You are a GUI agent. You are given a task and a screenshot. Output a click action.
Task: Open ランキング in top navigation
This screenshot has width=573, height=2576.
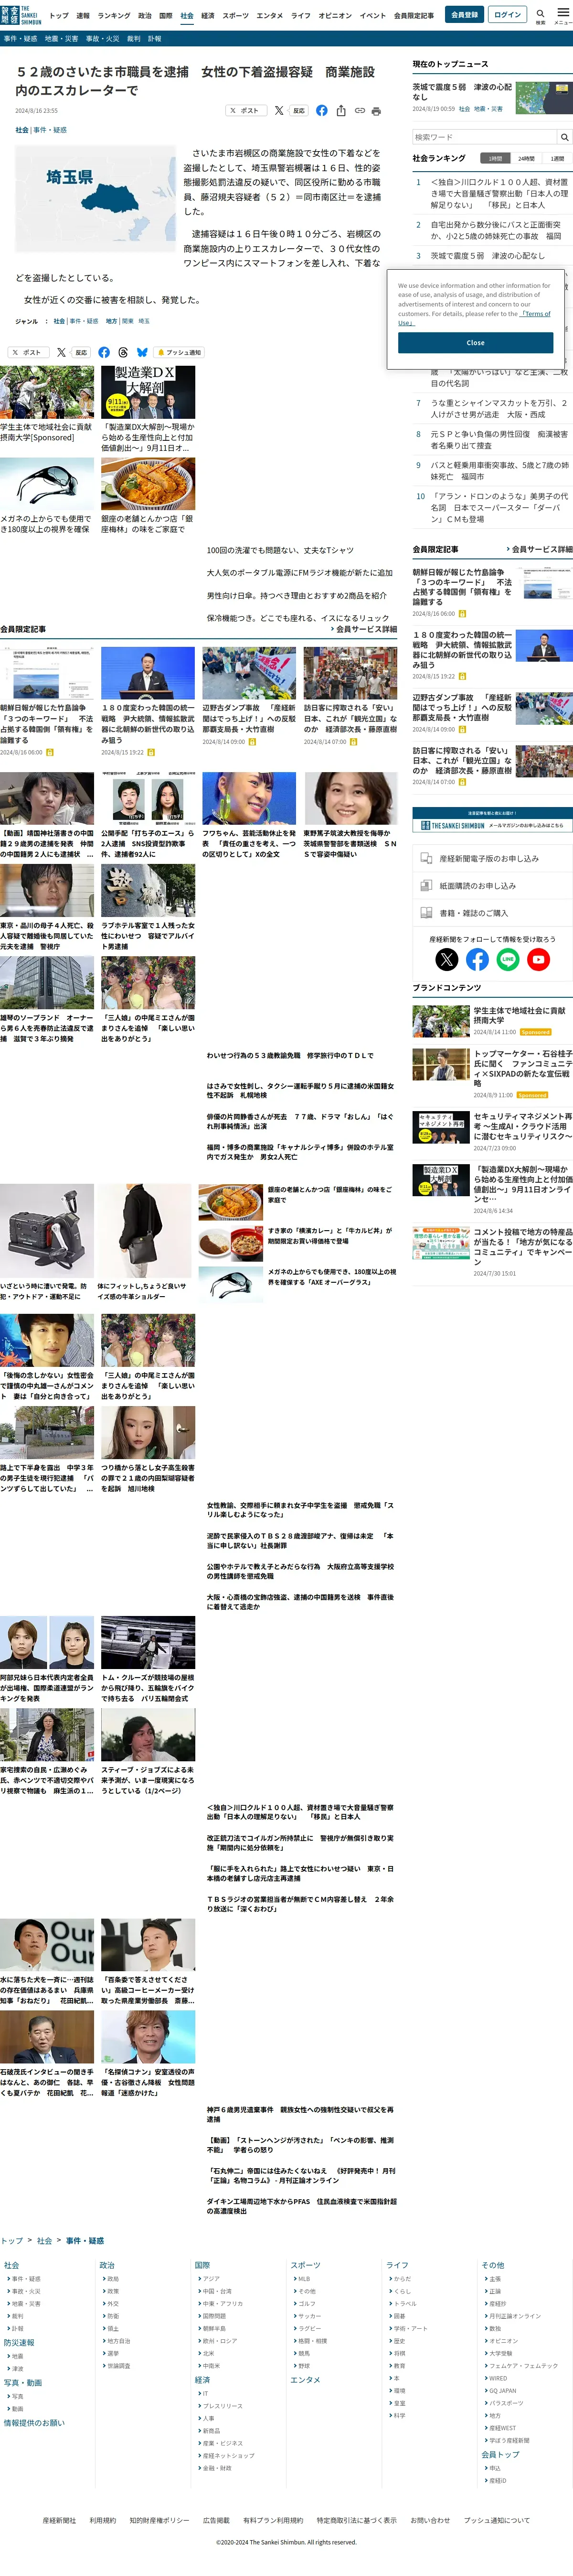(x=114, y=16)
